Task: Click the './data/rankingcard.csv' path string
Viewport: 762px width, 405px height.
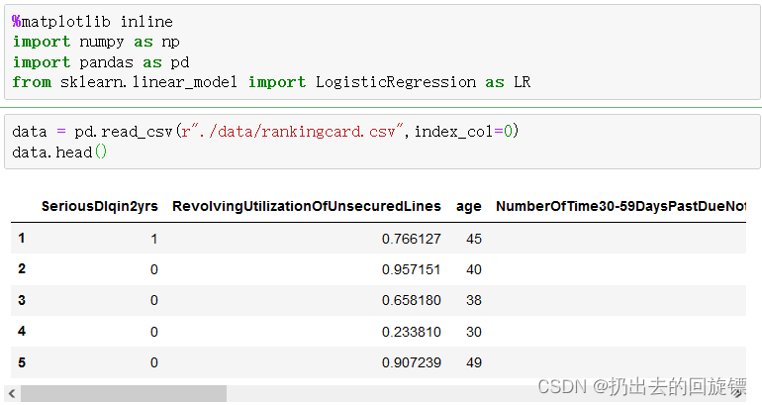Action: coord(292,132)
